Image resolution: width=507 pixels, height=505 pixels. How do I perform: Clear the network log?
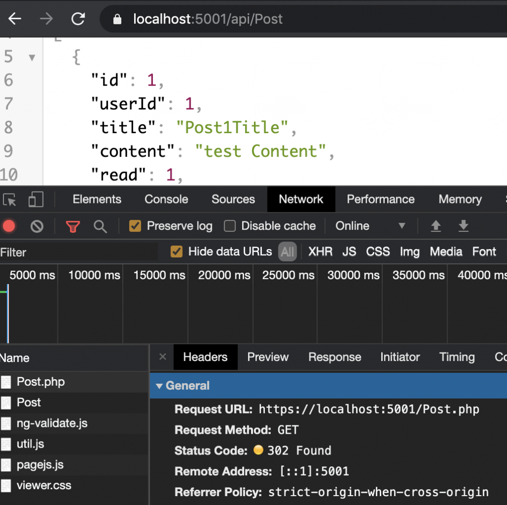click(x=37, y=226)
